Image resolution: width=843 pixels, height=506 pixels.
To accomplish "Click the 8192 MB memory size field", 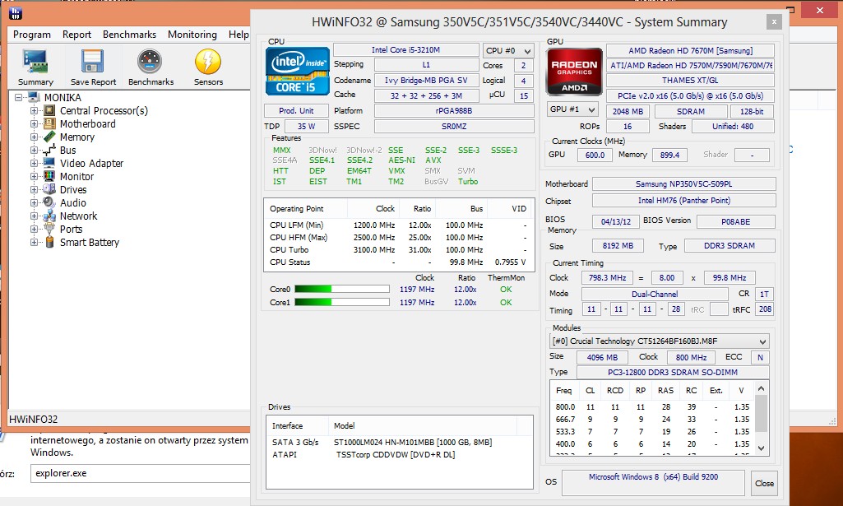I will [x=618, y=246].
